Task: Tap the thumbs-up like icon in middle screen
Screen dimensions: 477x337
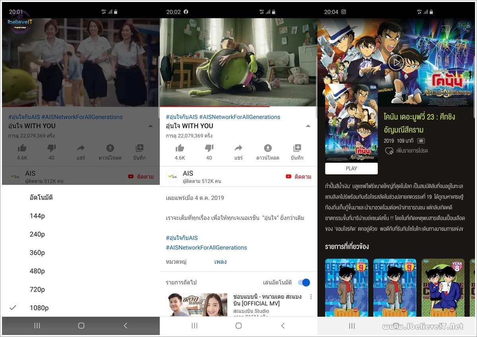Action: pos(180,148)
